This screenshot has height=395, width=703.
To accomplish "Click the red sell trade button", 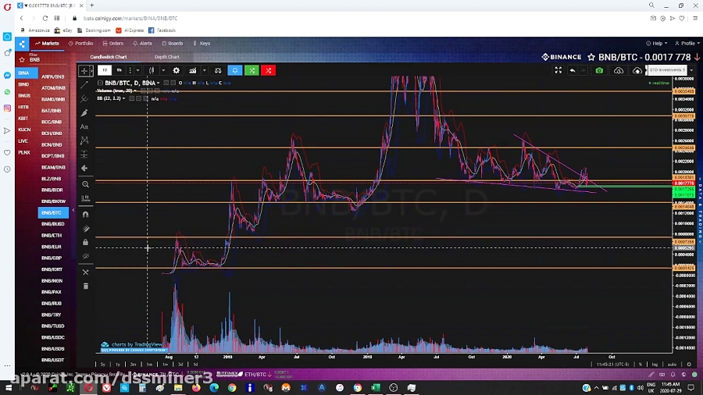I will tap(268, 70).
